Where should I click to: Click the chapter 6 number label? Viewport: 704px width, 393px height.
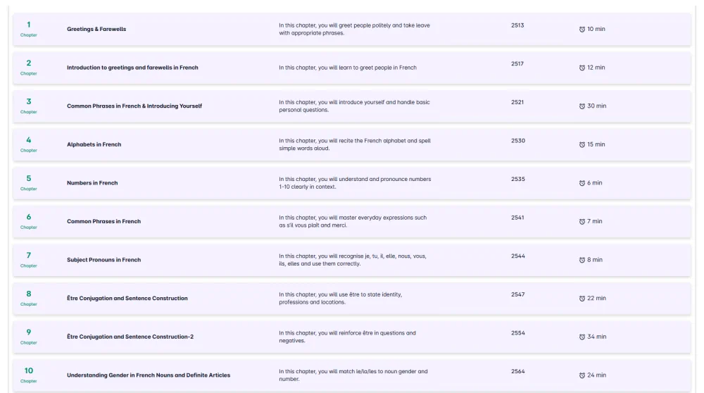pos(29,217)
